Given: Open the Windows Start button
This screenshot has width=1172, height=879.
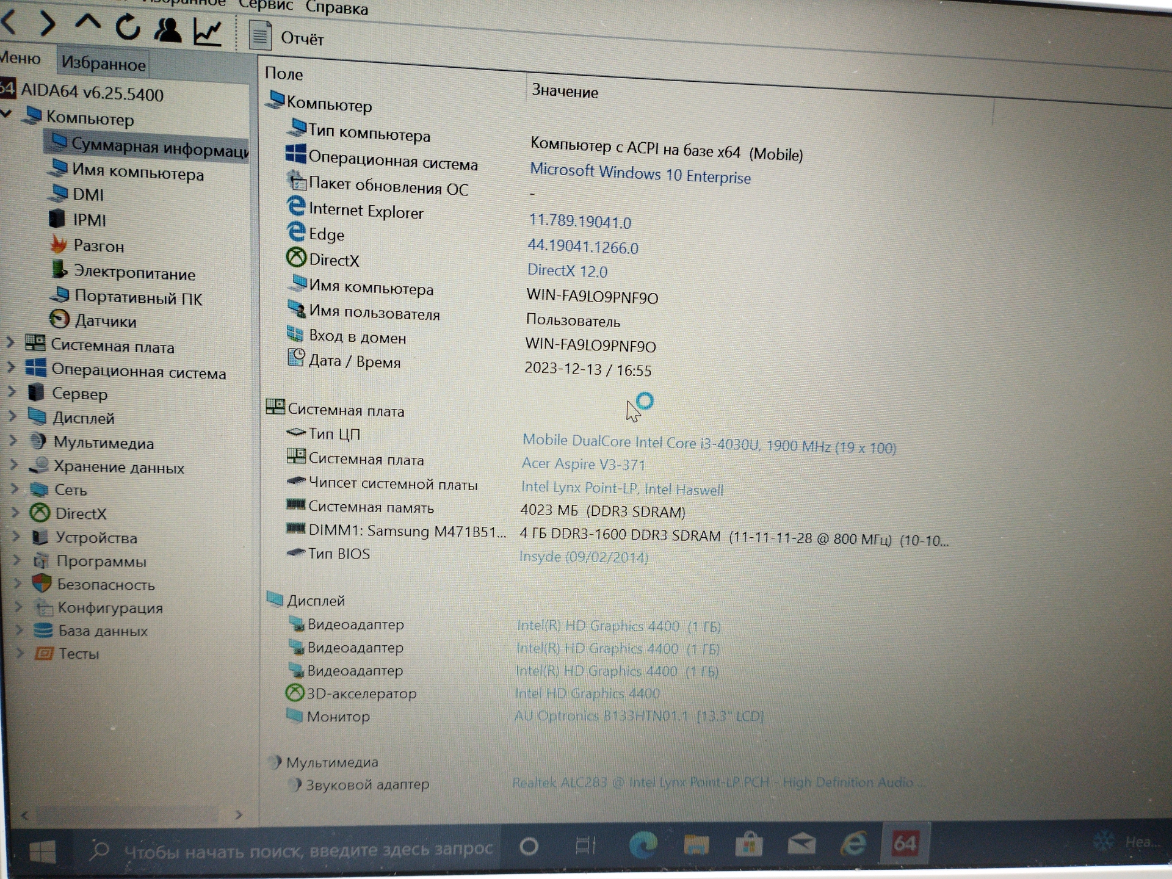Looking at the screenshot, I should click(43, 852).
